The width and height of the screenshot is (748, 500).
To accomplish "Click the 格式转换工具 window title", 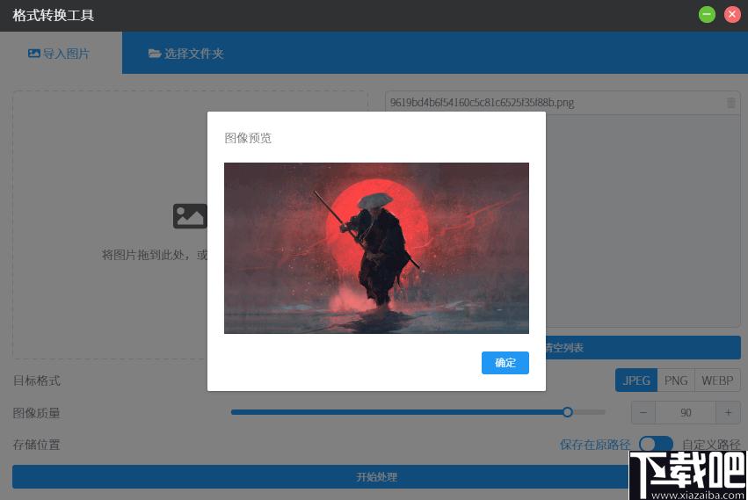I will (53, 15).
